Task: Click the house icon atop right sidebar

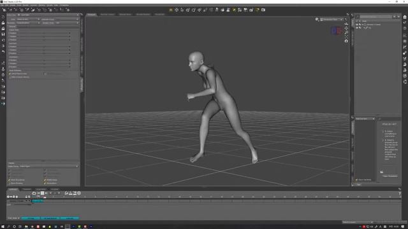Action: tap(405, 17)
